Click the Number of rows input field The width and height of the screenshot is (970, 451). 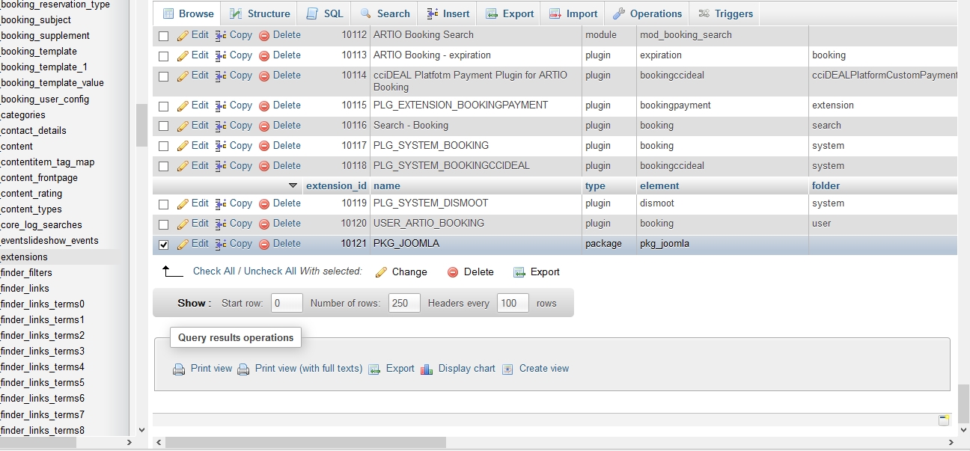[403, 303]
